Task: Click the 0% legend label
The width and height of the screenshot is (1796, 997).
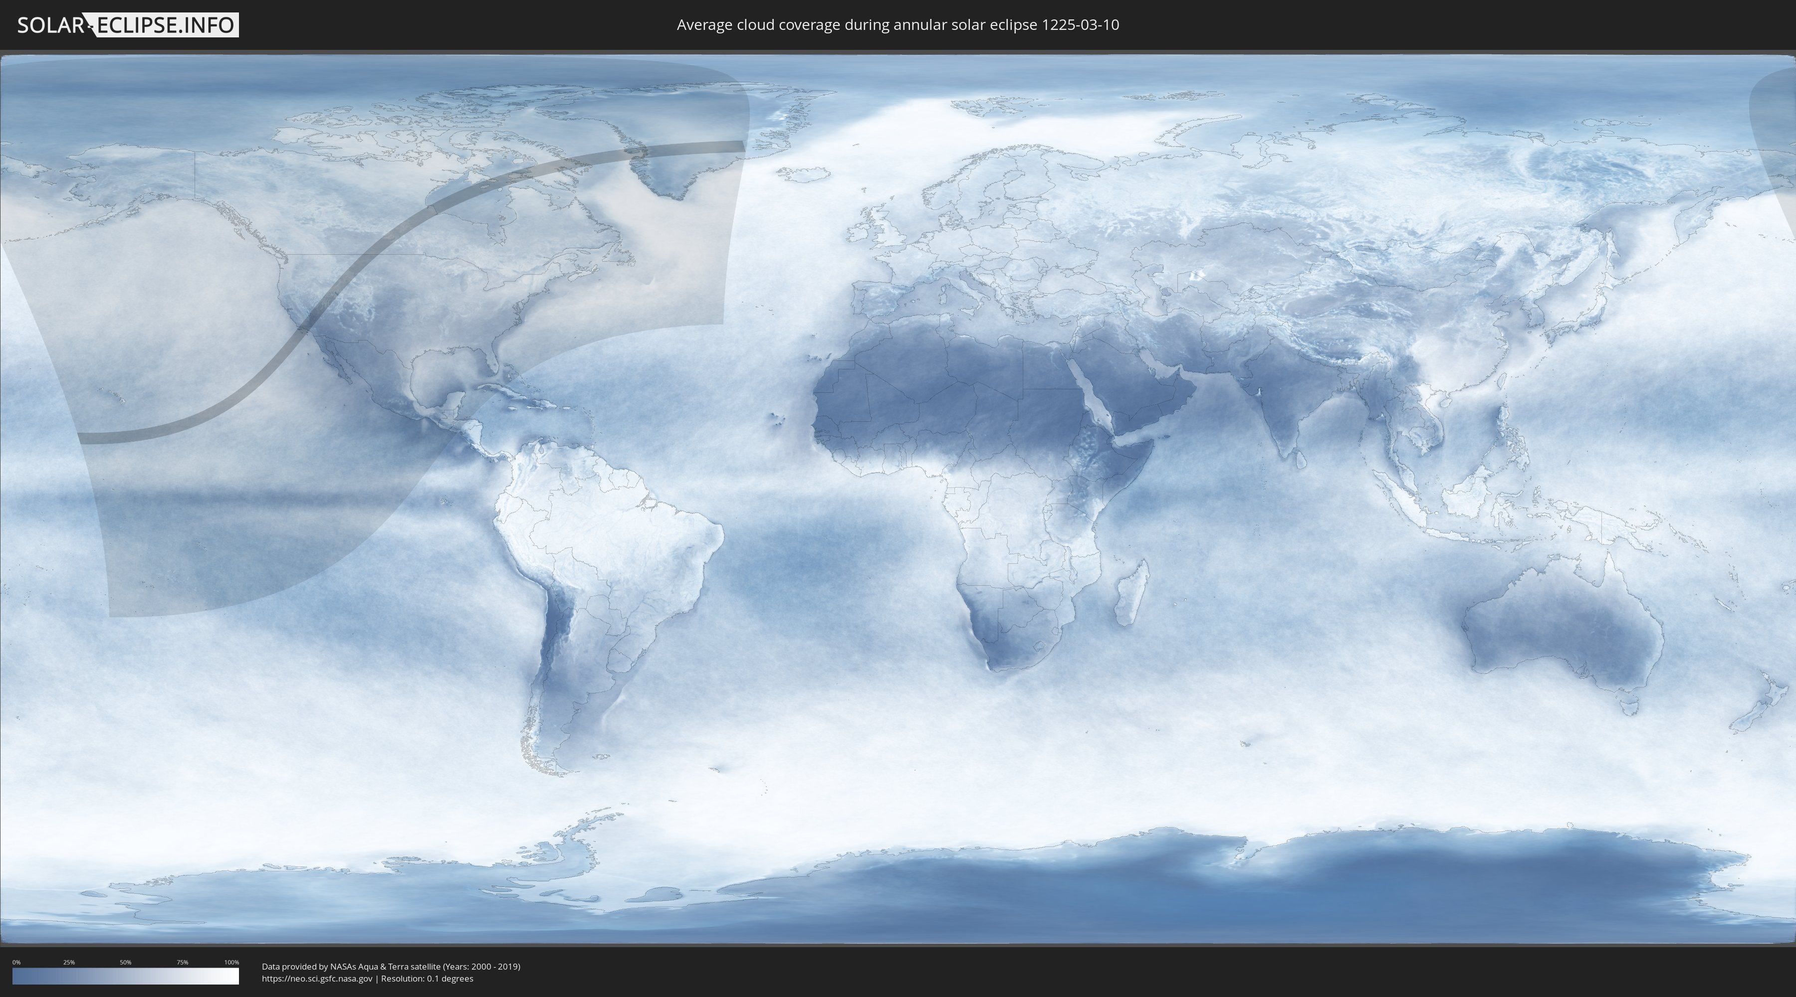Action: [x=17, y=962]
